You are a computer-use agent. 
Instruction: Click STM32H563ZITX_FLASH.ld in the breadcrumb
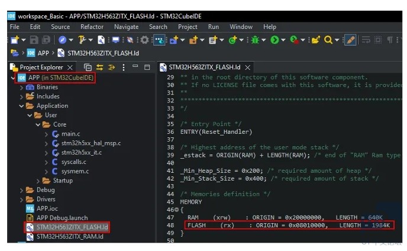[103, 53]
